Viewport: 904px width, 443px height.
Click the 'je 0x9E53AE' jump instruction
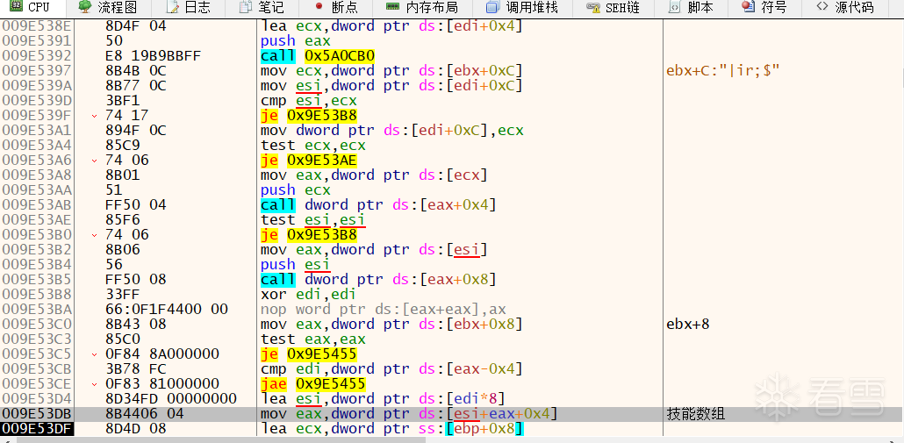308,161
